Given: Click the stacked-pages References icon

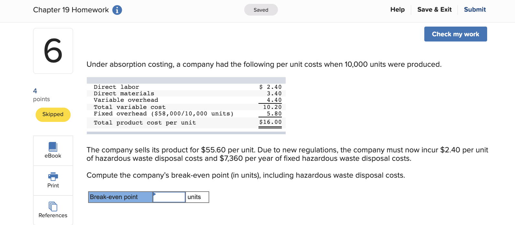Looking at the screenshot, I should (x=53, y=207).
